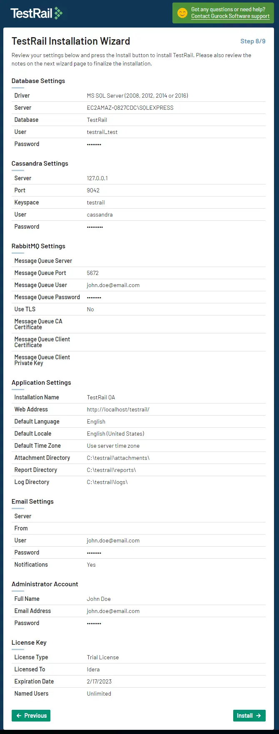Click the Server value EC2AMAZ-Q827CDC\SQLEXPRESS
279x734 pixels.
click(x=130, y=108)
